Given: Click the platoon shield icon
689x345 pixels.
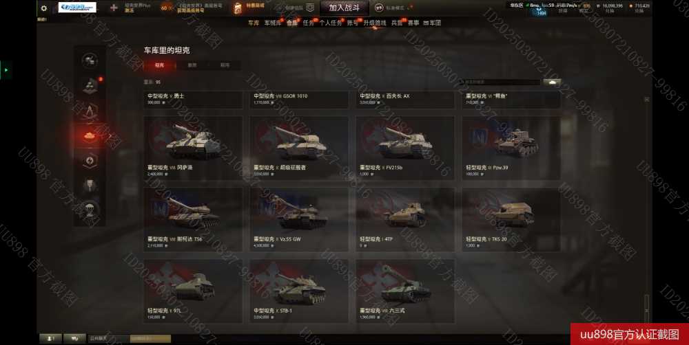Looking at the screenshot, I should click(310, 8).
